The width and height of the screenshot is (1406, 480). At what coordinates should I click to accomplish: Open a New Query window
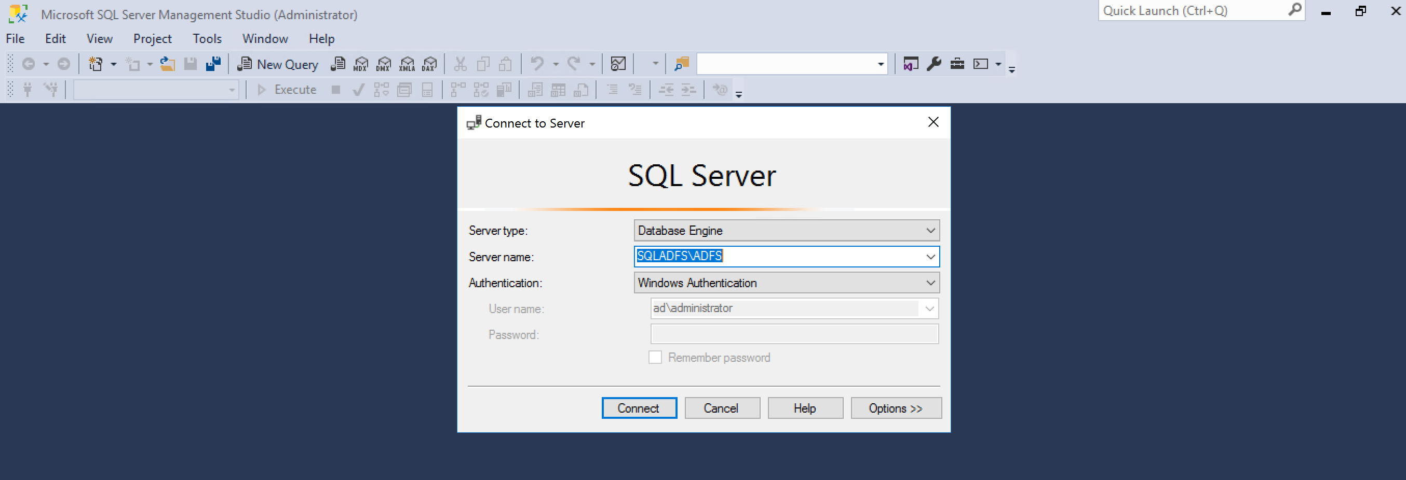coord(278,64)
